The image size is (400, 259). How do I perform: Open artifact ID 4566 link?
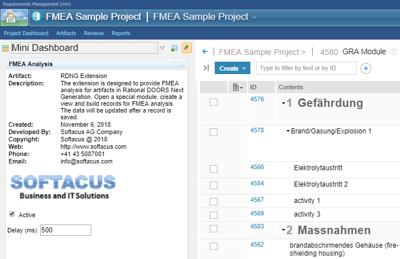257,167
